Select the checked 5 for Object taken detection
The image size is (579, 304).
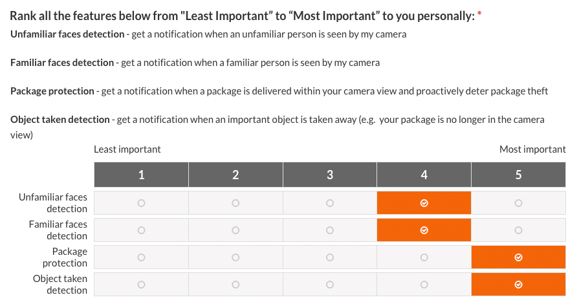click(x=518, y=285)
